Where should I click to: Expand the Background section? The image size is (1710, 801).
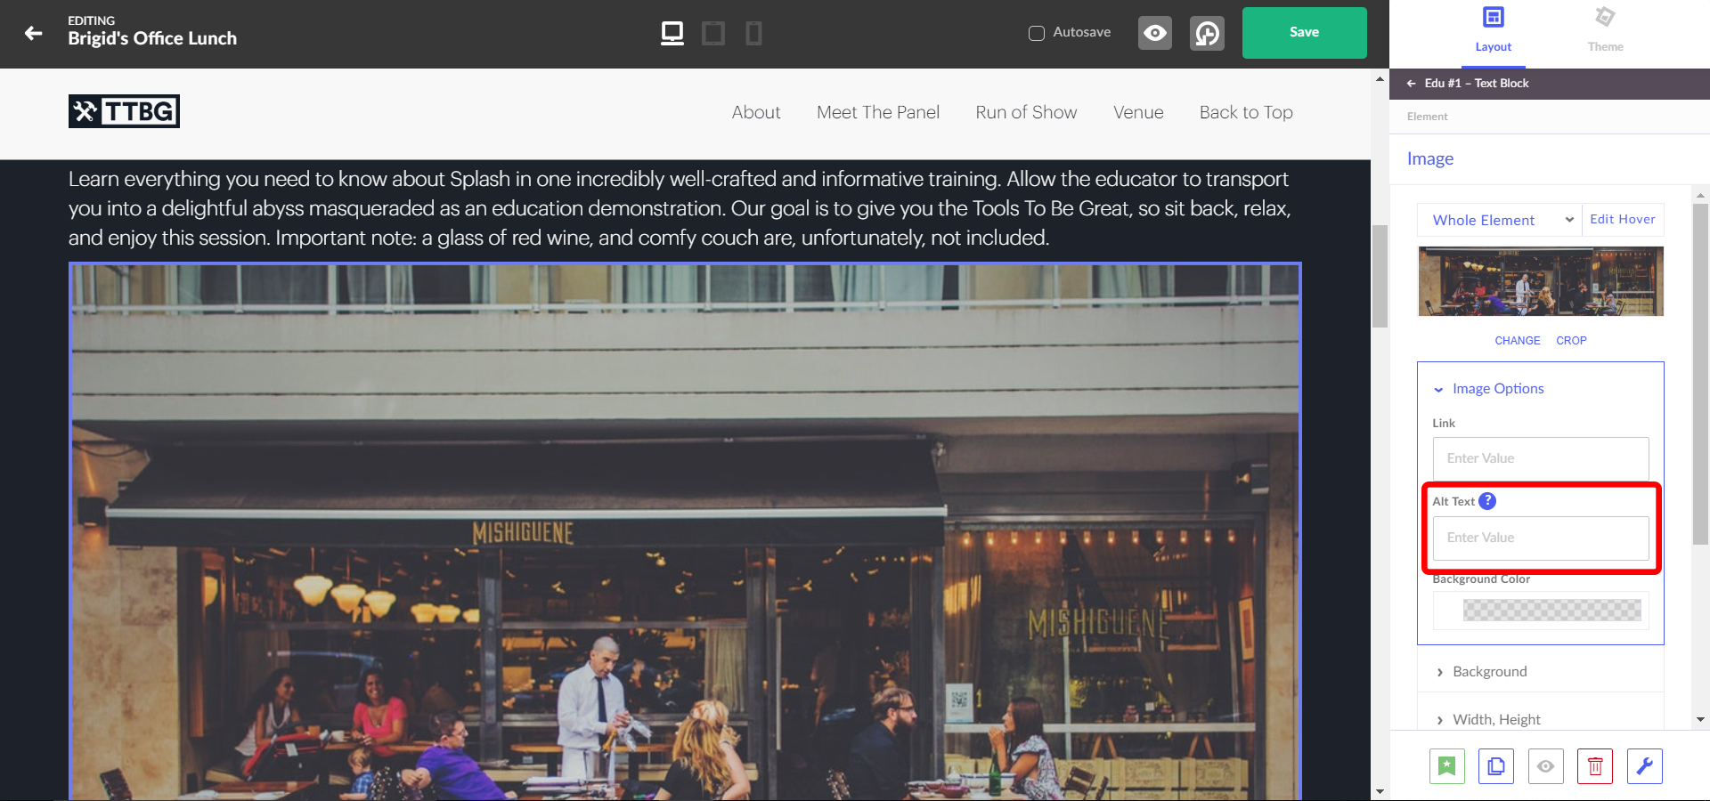(1541, 672)
